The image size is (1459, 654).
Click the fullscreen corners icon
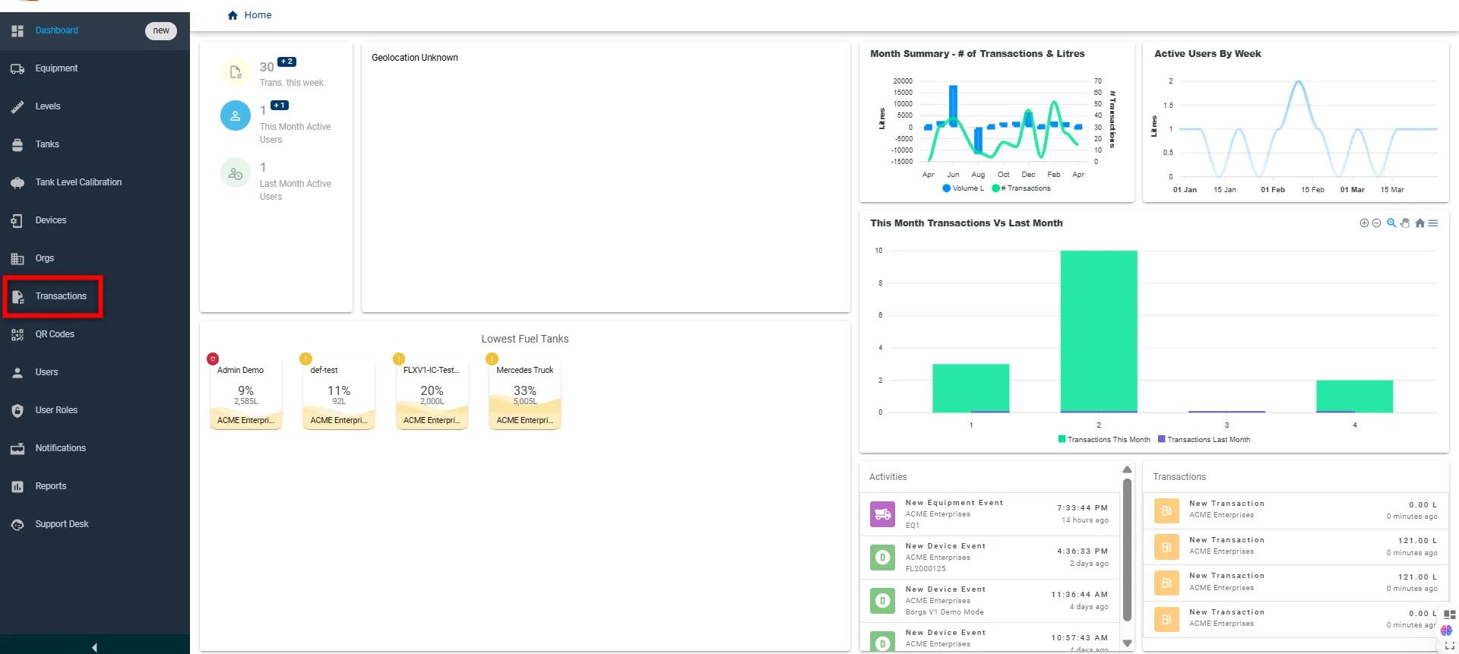click(x=1450, y=646)
